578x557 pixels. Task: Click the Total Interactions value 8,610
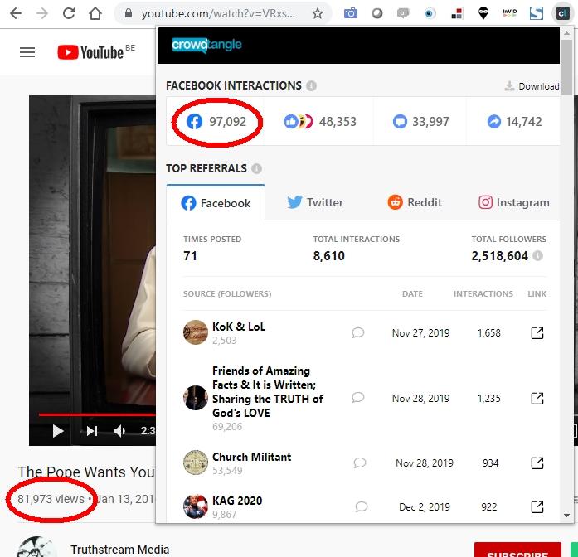[329, 255]
